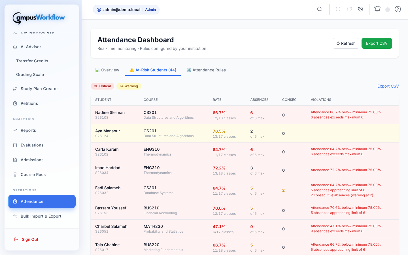Click the green Export CSV button
The image size is (408, 255).
(x=377, y=43)
